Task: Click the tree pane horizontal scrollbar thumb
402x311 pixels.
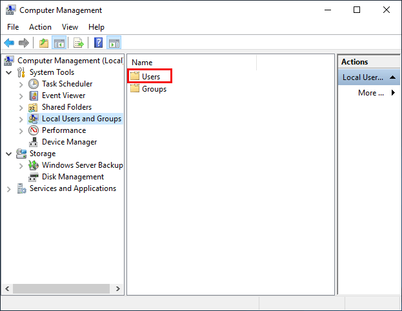Action: (61, 288)
